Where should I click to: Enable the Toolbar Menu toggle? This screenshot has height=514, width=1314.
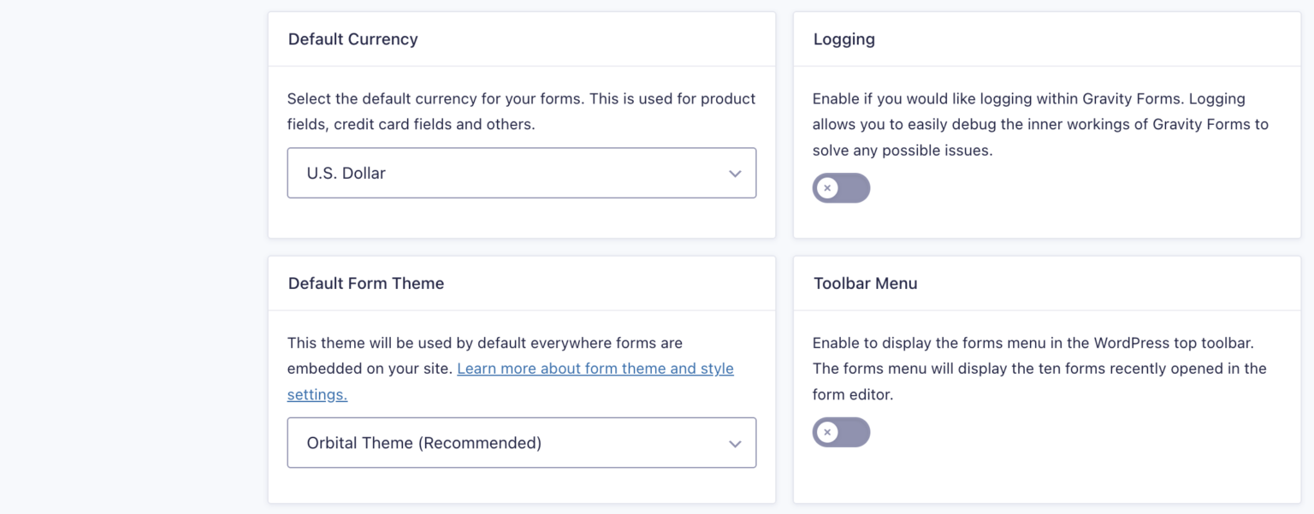(841, 432)
